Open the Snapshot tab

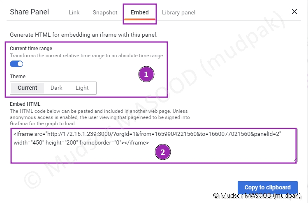[x=105, y=12]
